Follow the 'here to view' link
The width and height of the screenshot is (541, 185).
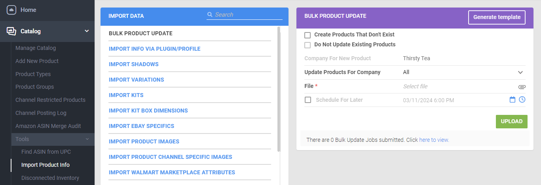point(434,140)
